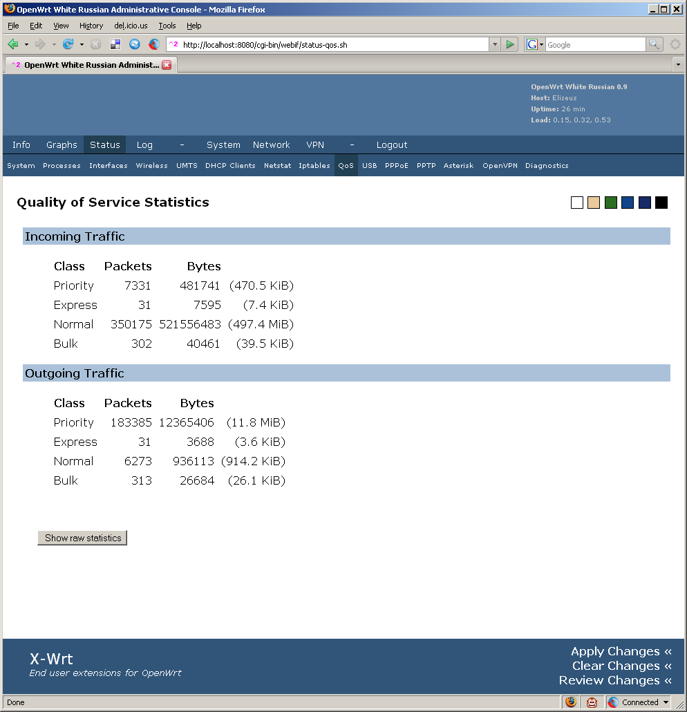Open the History menu

(91, 26)
